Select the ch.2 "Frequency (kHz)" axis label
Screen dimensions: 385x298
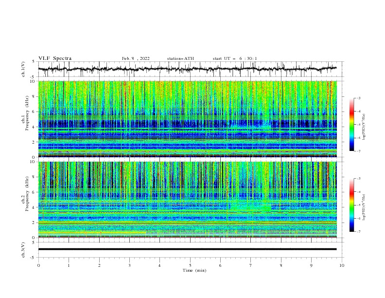click(27, 193)
